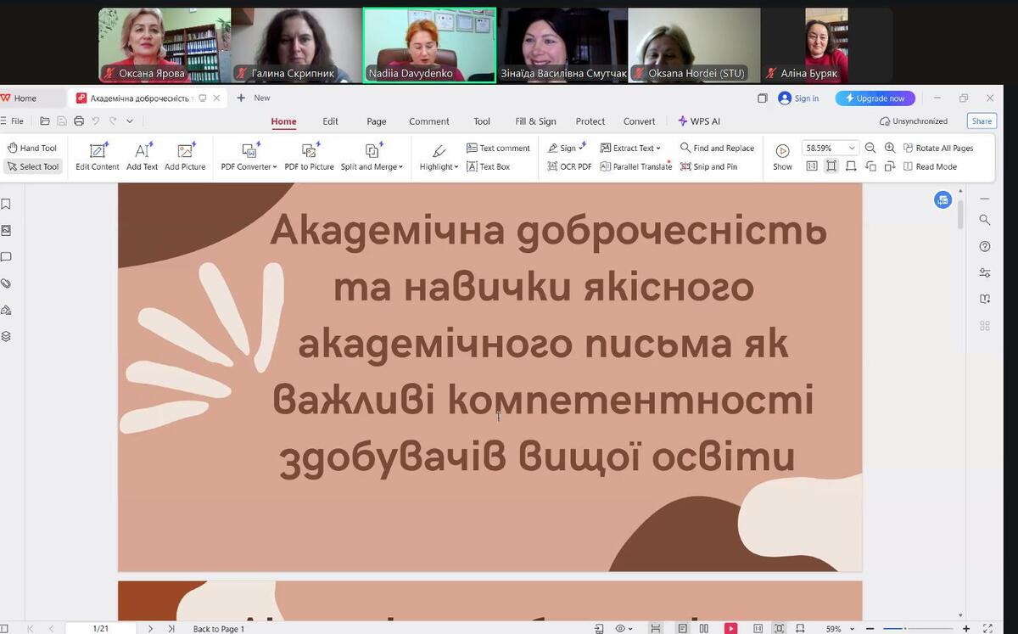
Task: Open the Fill & Sign tab
Action: [535, 121]
